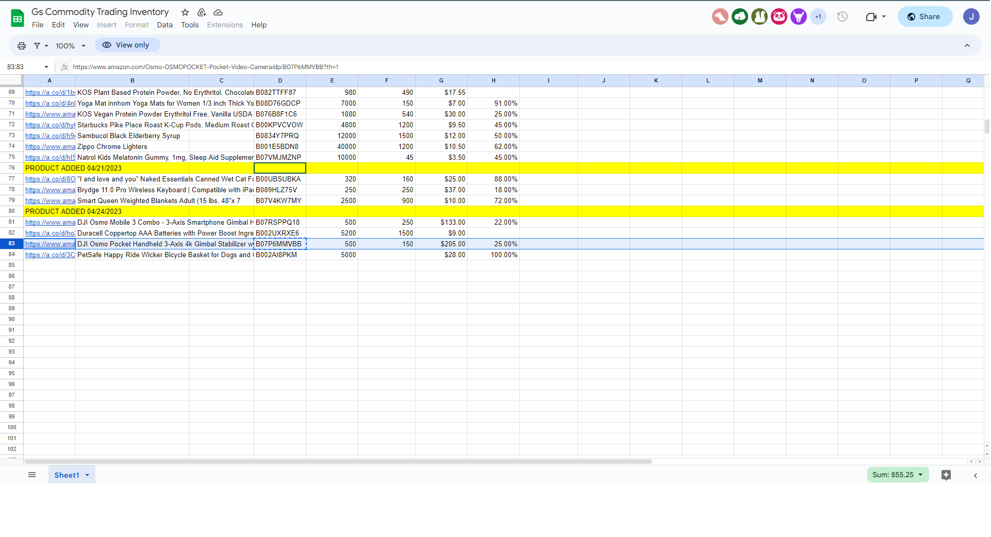Open the all sheets list icon

(32, 475)
